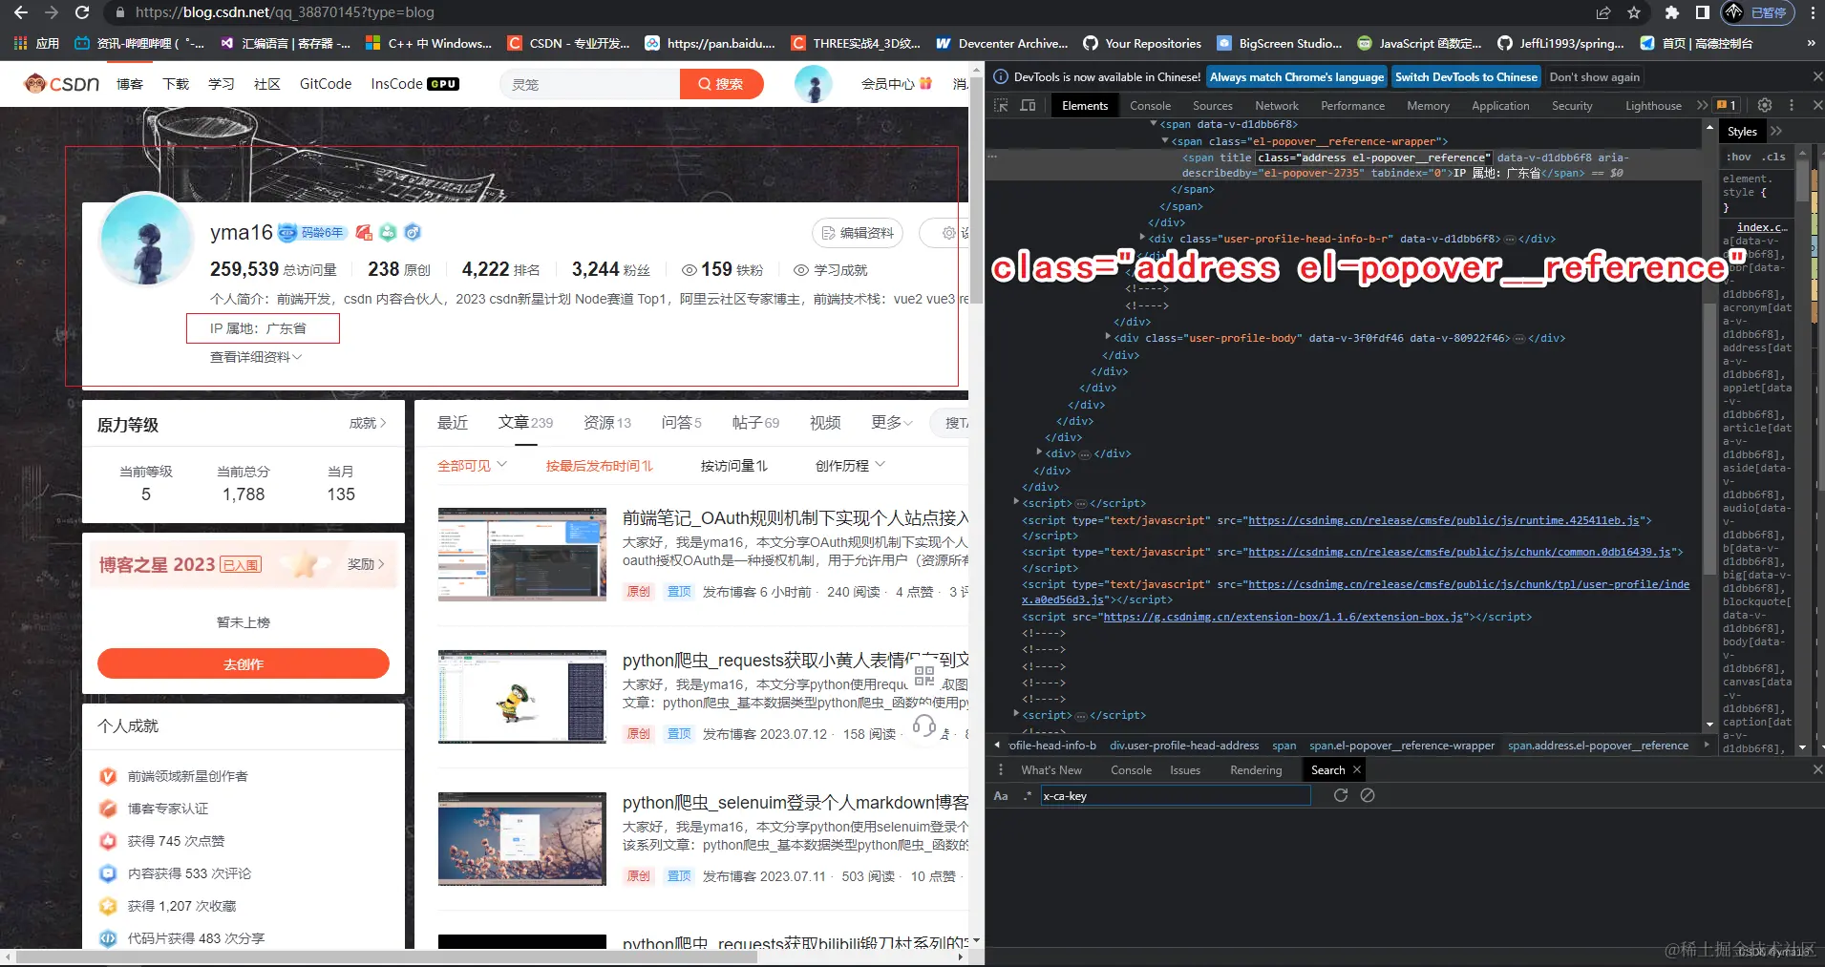
Task: Open the DevTools three-dot customize menu
Action: pos(1792,105)
